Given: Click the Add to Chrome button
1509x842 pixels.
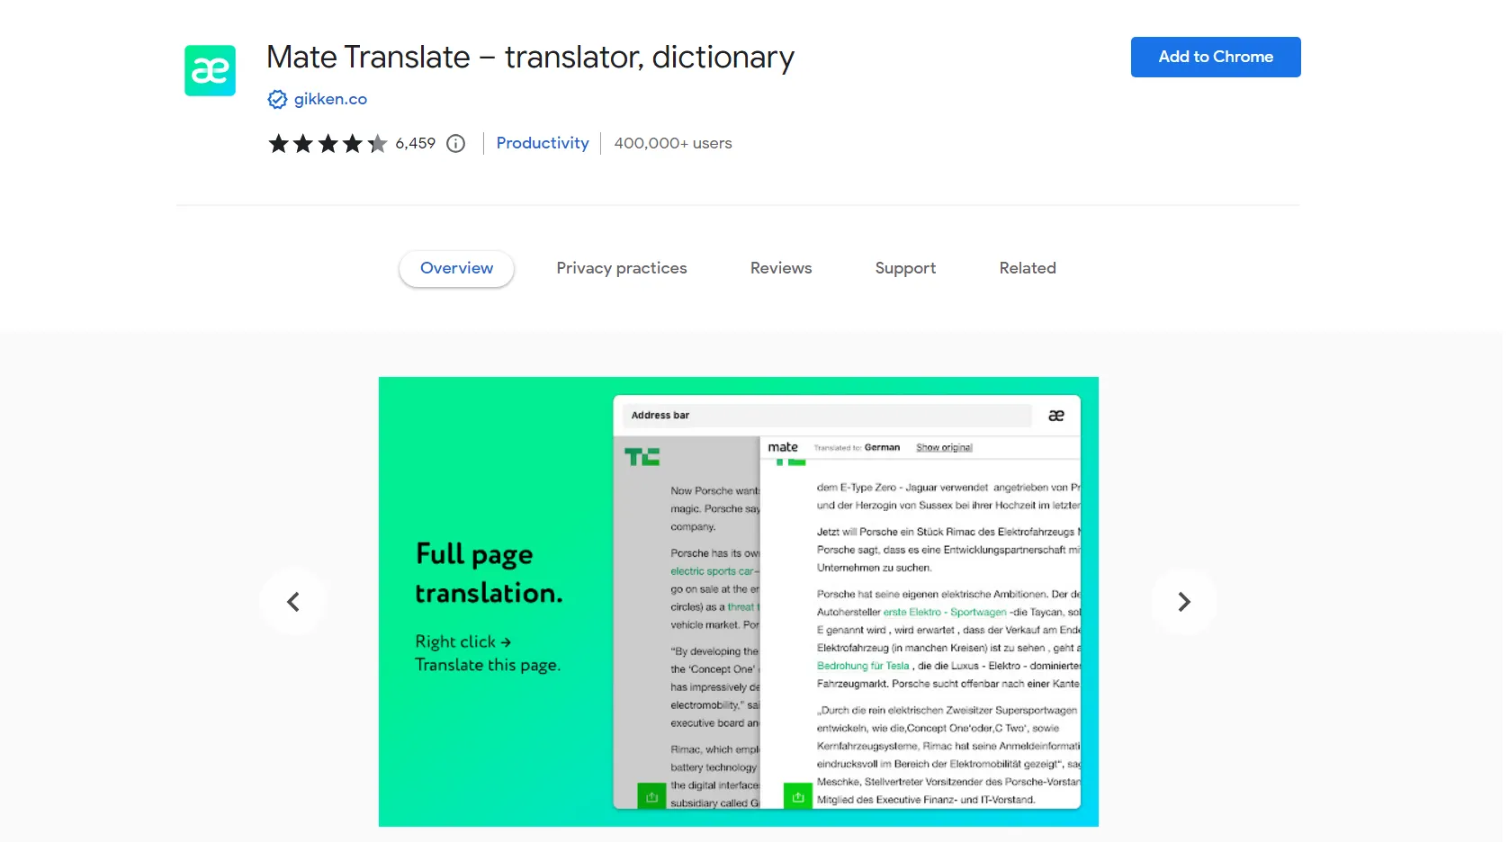Looking at the screenshot, I should click(x=1216, y=57).
